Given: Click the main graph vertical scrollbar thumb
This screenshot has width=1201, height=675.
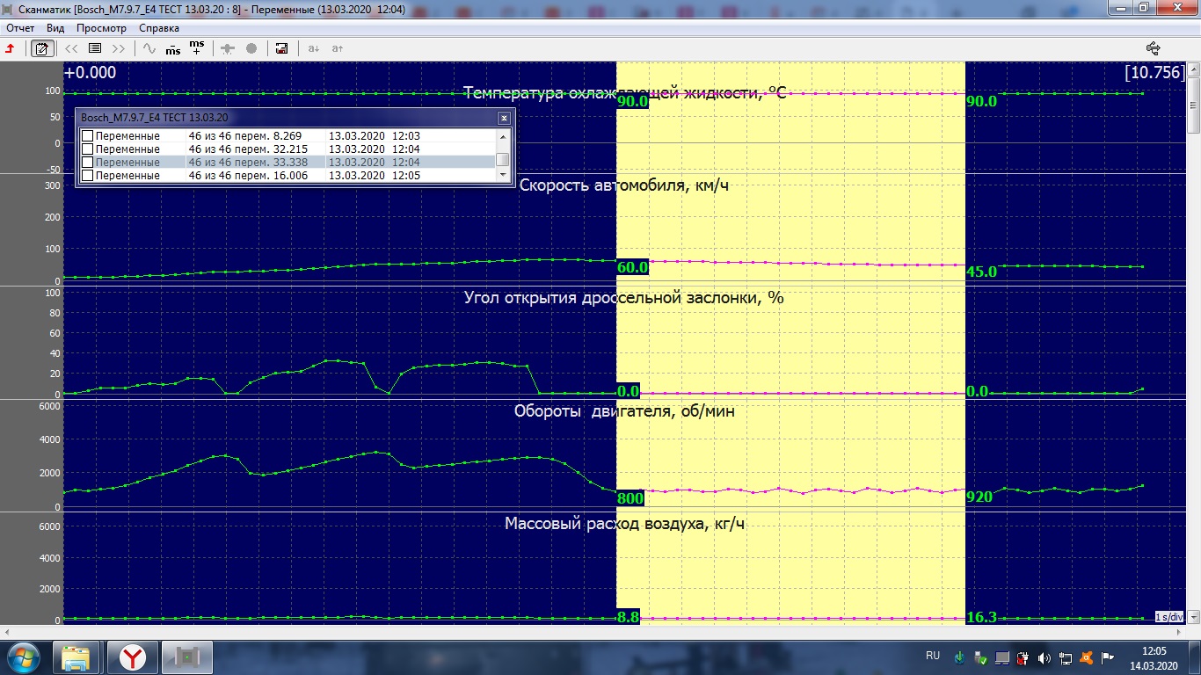Looking at the screenshot, I should [1193, 105].
